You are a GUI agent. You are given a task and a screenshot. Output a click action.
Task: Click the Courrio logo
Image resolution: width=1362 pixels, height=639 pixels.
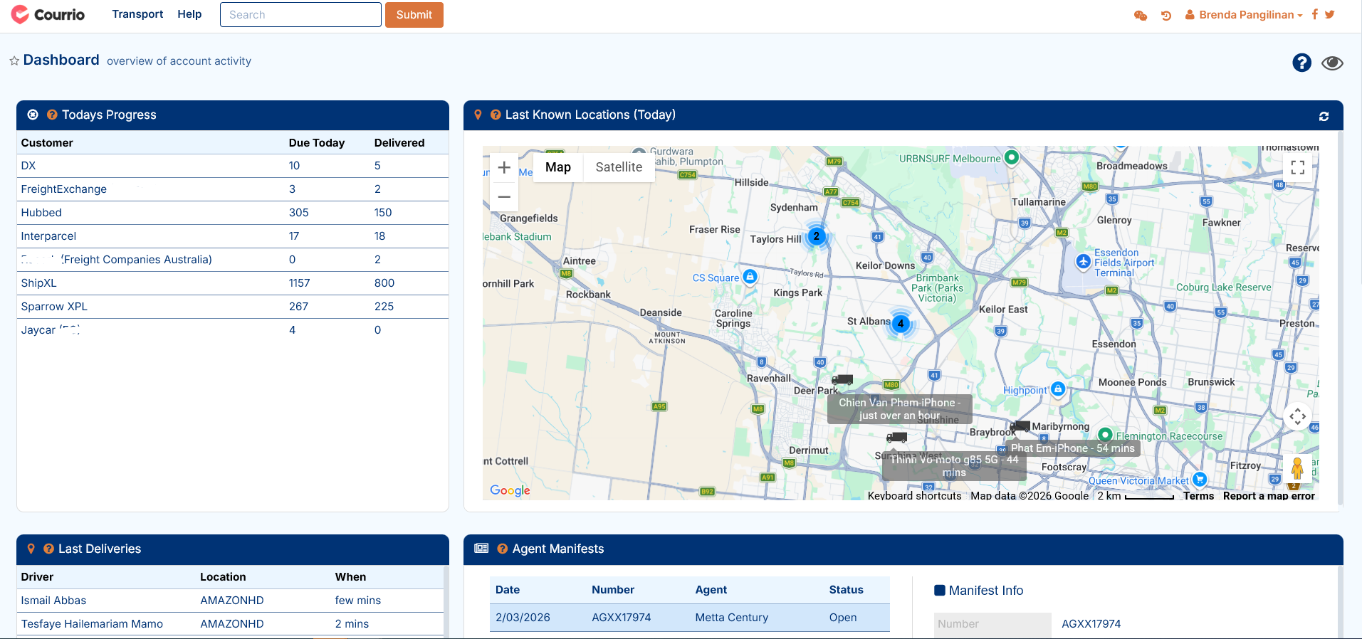pyautogui.click(x=48, y=14)
